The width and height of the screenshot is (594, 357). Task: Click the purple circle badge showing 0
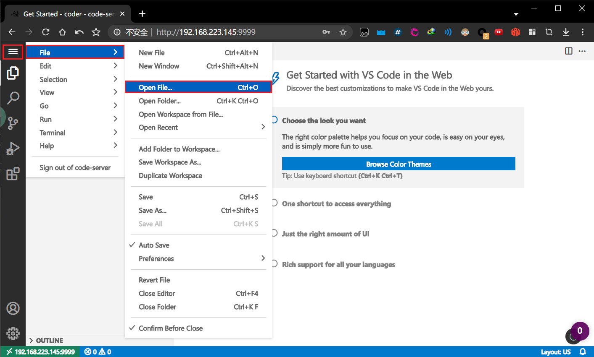580,331
